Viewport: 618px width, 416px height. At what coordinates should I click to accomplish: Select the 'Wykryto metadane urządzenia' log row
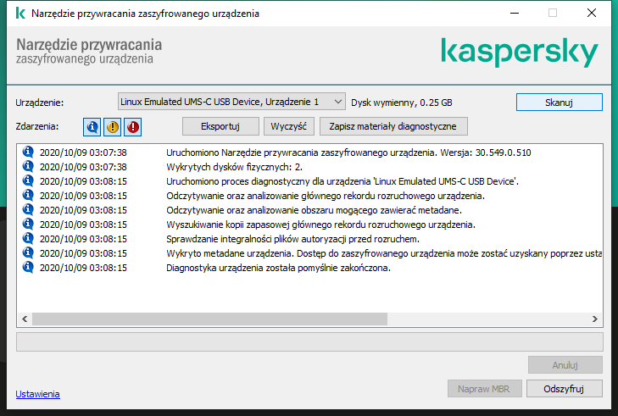coord(381,253)
